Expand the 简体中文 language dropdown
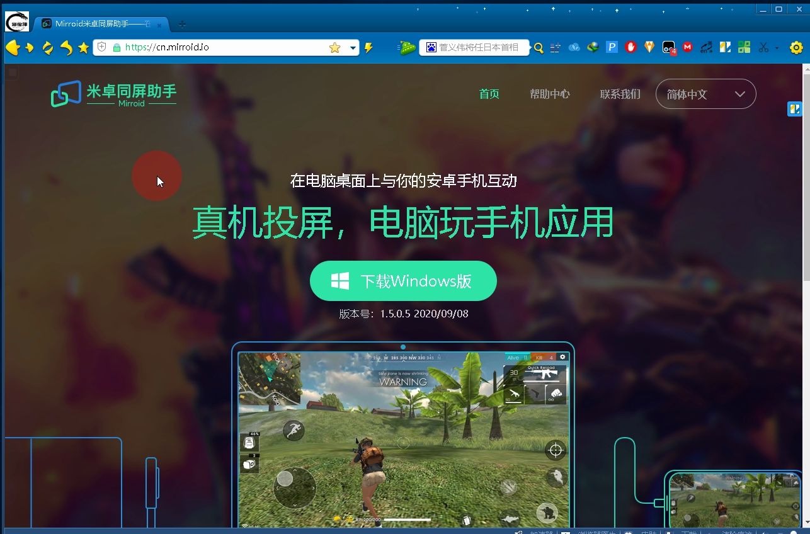Image resolution: width=810 pixels, height=534 pixels. point(706,94)
